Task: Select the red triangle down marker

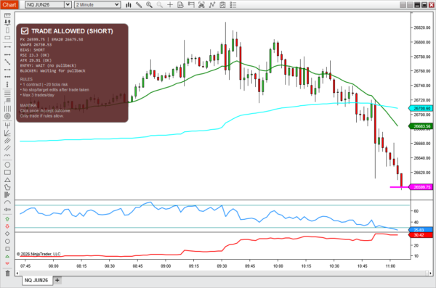Action: pyautogui.click(x=7, y=263)
